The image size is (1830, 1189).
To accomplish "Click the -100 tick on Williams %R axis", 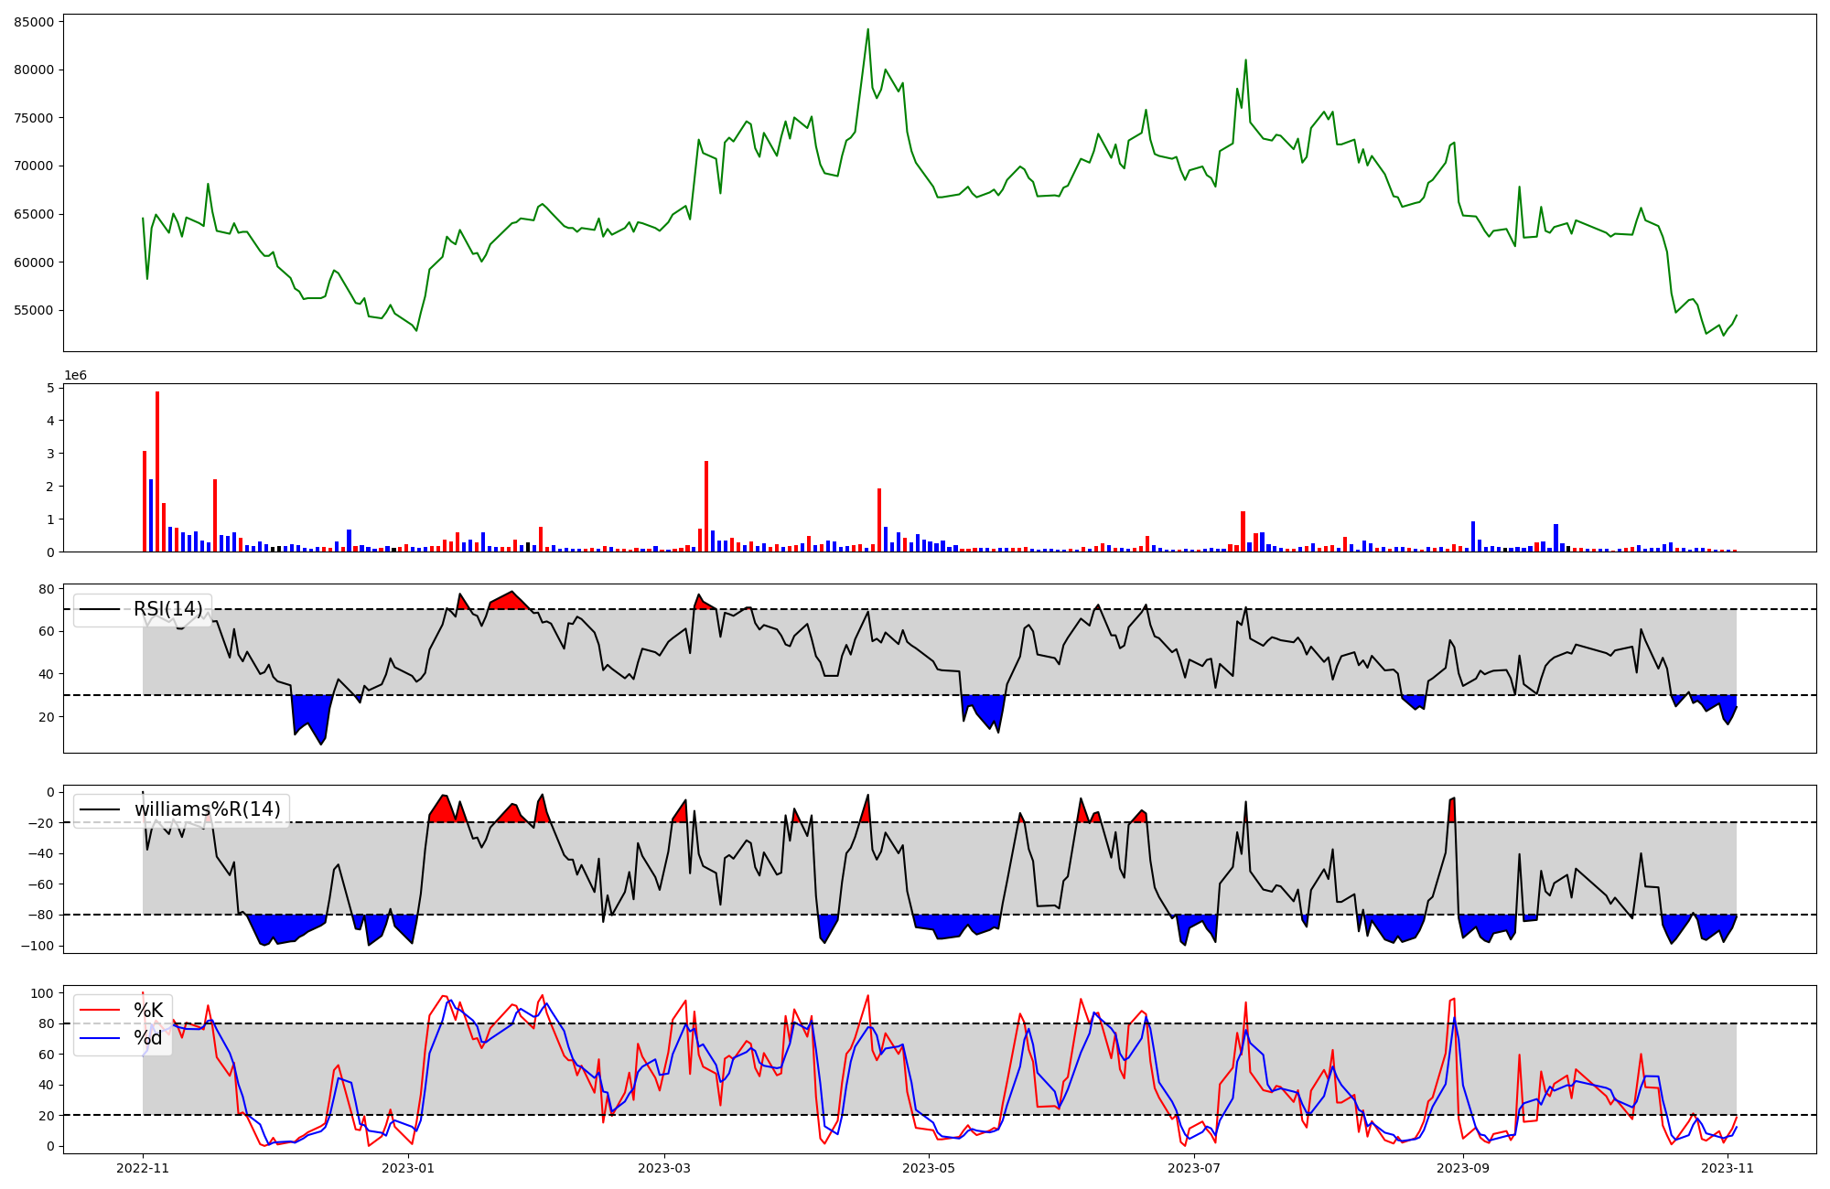I will point(37,946).
